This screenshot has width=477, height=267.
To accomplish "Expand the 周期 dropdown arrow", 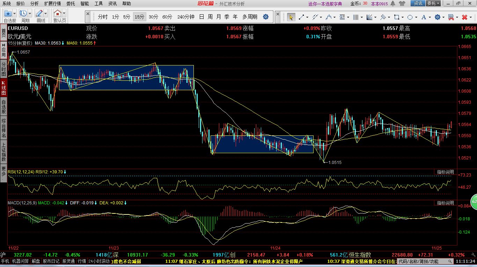I will coord(30,14).
